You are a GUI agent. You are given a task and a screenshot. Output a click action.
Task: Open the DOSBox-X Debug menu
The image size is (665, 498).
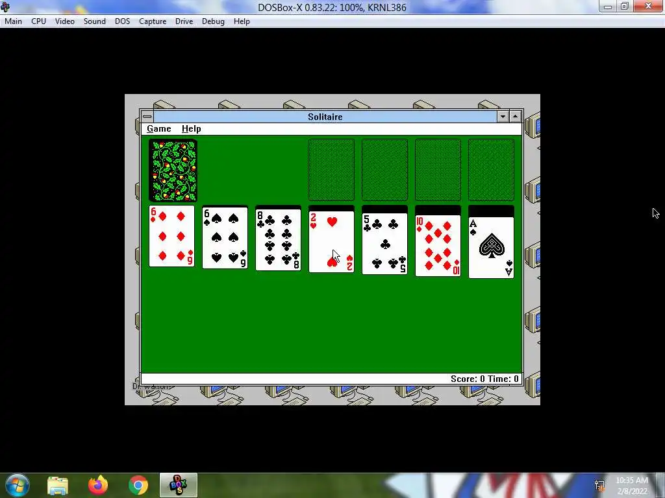click(213, 21)
